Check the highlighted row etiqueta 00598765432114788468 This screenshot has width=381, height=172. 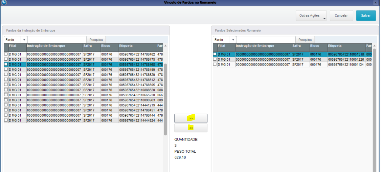pos(6,65)
